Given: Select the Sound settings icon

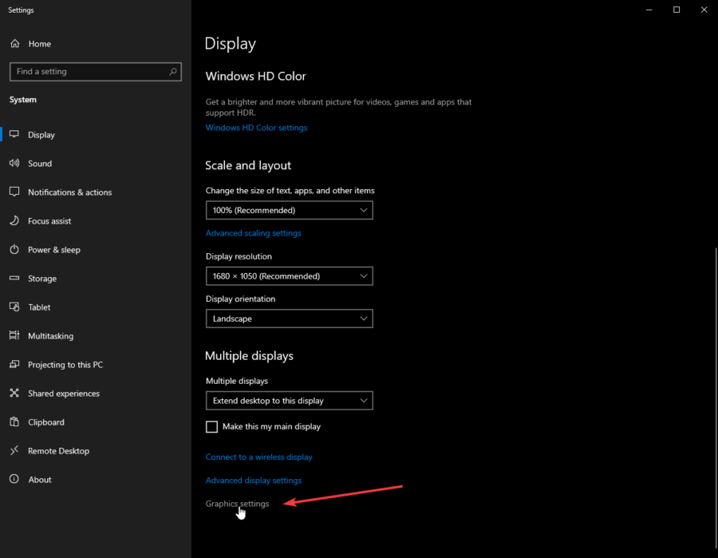Looking at the screenshot, I should click(14, 164).
